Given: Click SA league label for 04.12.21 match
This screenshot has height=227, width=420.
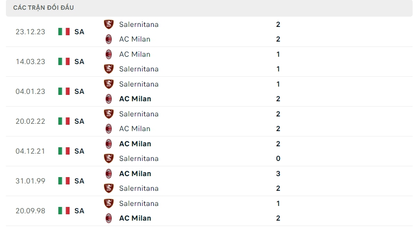Looking at the screenshot, I should [79, 151].
